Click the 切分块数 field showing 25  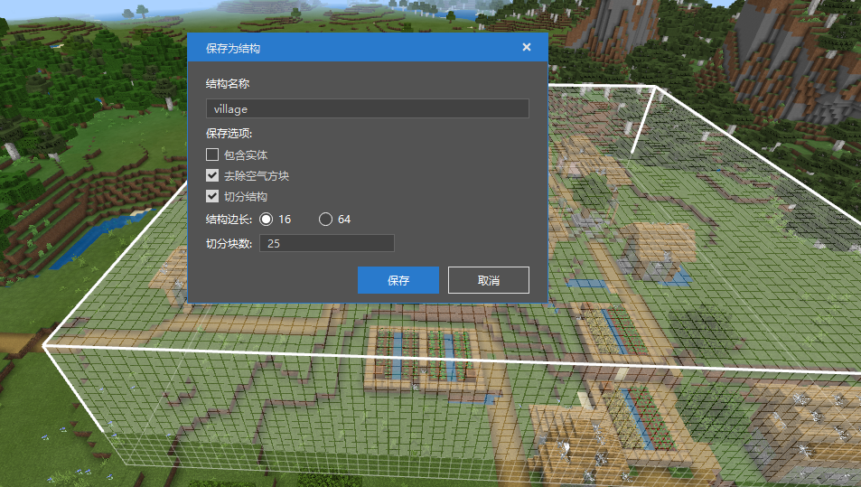[327, 243]
